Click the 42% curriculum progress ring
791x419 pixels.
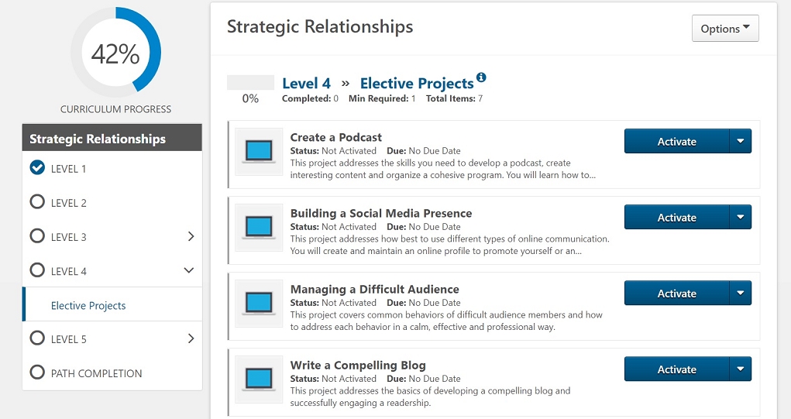[115, 53]
